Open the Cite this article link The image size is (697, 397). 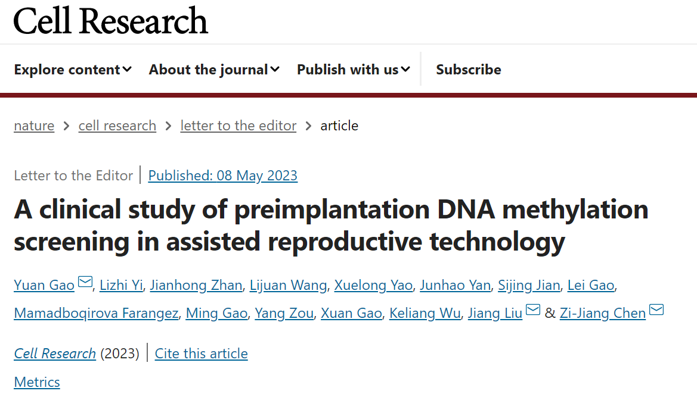click(202, 354)
